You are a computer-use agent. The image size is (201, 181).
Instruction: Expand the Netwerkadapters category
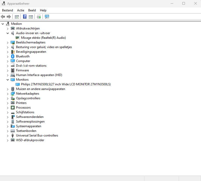(x=8, y=94)
